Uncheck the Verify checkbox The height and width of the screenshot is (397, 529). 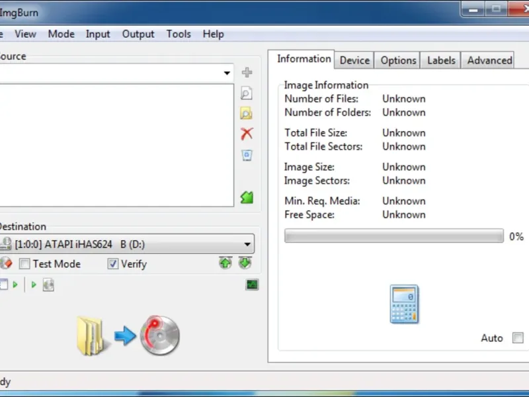[x=112, y=263]
